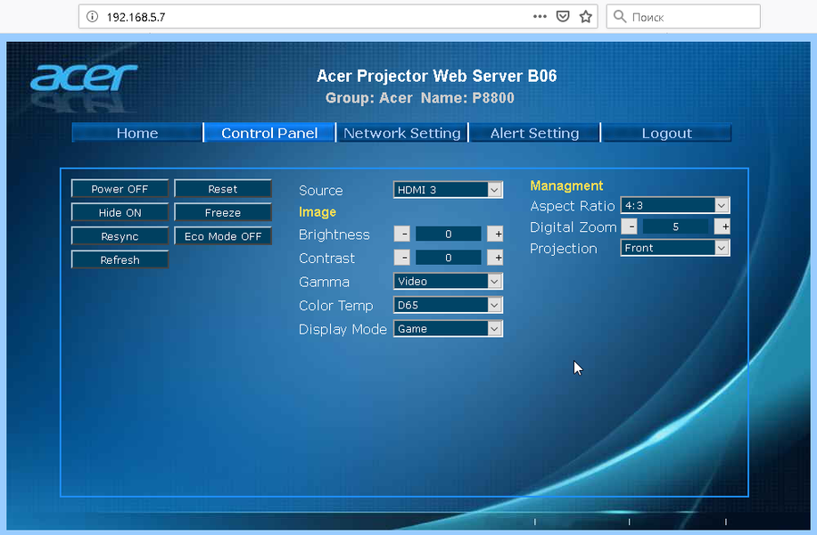Image resolution: width=817 pixels, height=535 pixels.
Task: Expand Display Mode dropdown showing Game
Action: [x=448, y=329]
